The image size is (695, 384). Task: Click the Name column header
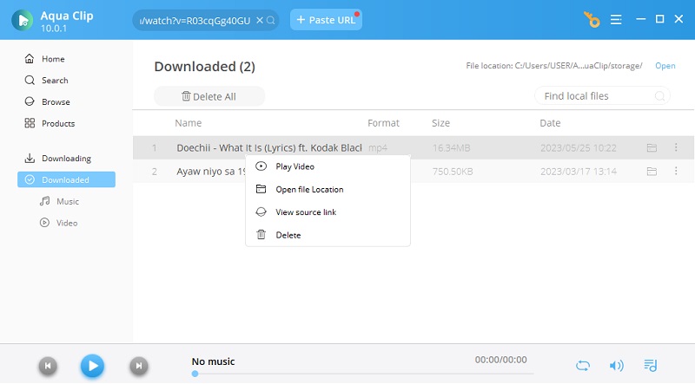click(x=188, y=123)
